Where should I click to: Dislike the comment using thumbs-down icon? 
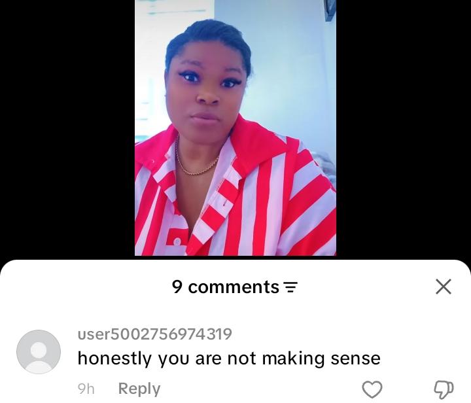(x=444, y=389)
